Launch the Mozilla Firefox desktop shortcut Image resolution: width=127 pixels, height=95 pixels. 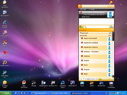5,63
